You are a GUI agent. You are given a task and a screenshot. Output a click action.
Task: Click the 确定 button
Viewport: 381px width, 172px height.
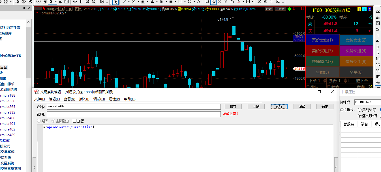click(x=325, y=106)
